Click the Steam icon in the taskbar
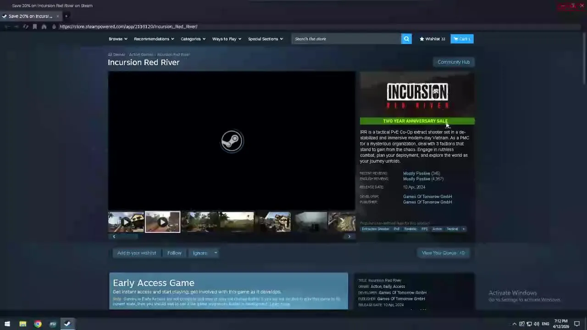 [x=67, y=324]
